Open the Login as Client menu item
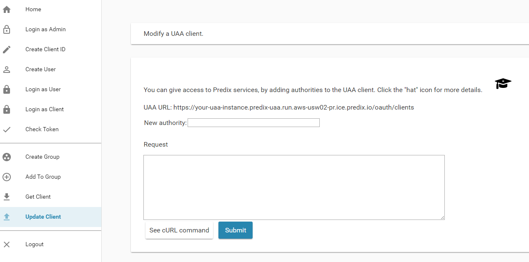 pos(45,109)
